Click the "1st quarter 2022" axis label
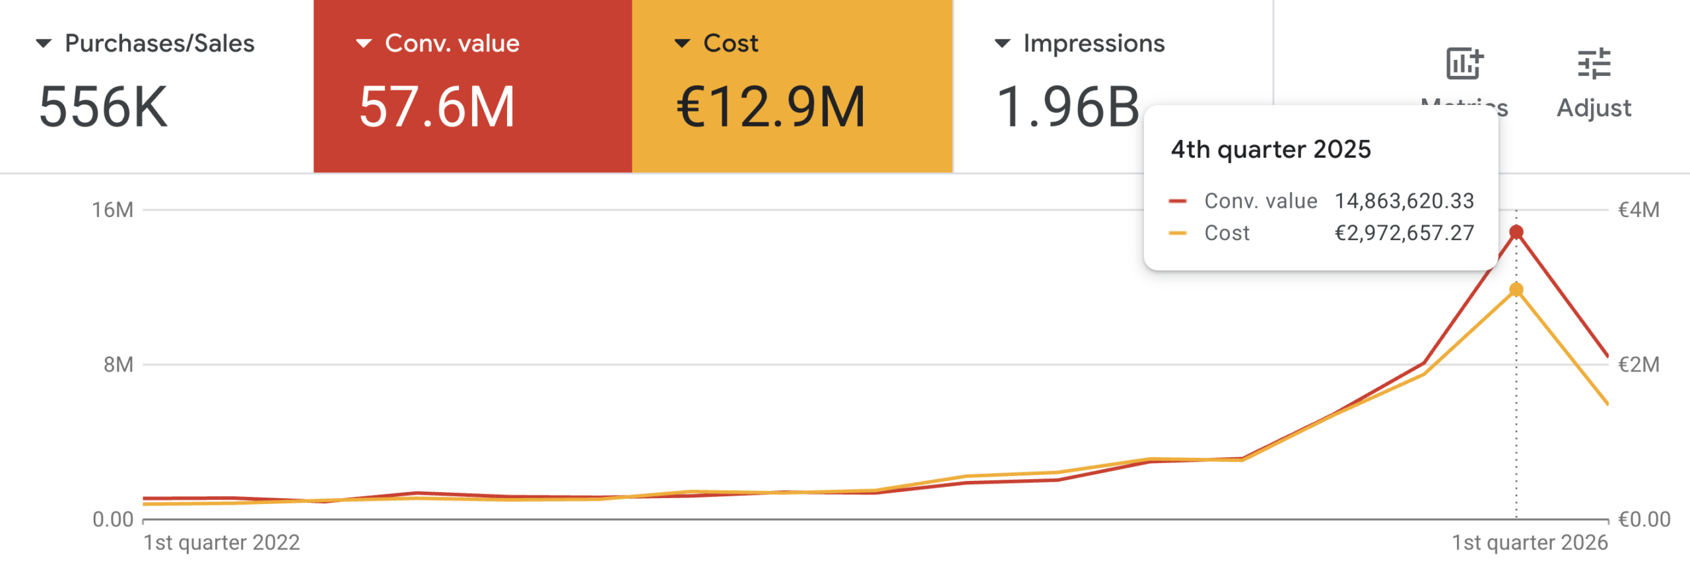The image size is (1690, 574). (222, 542)
